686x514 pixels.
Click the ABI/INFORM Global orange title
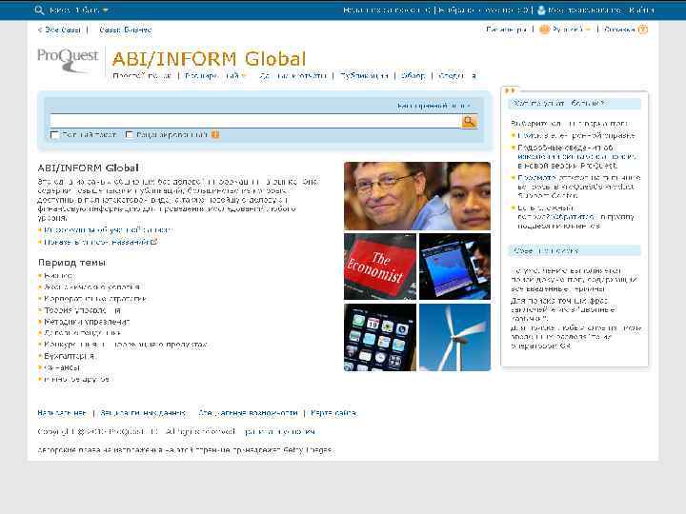pos(209,59)
